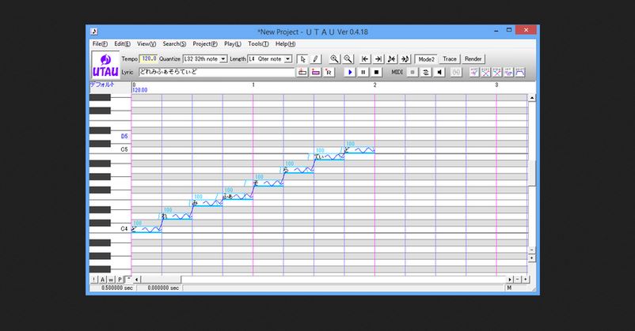Click the Tempo value field 120.0

[x=149, y=59]
